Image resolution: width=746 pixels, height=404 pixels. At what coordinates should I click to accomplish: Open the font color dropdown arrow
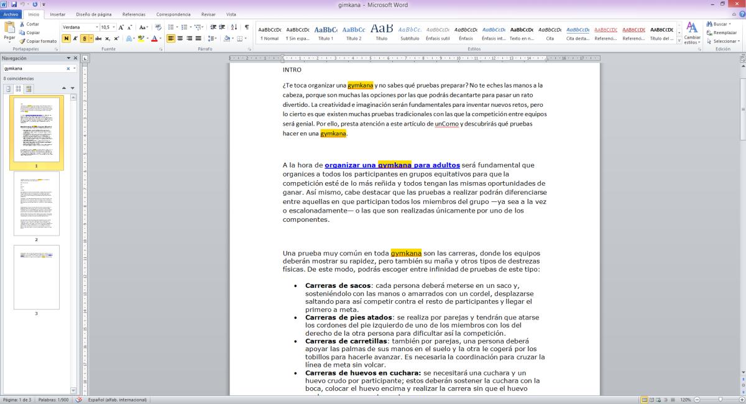point(161,39)
